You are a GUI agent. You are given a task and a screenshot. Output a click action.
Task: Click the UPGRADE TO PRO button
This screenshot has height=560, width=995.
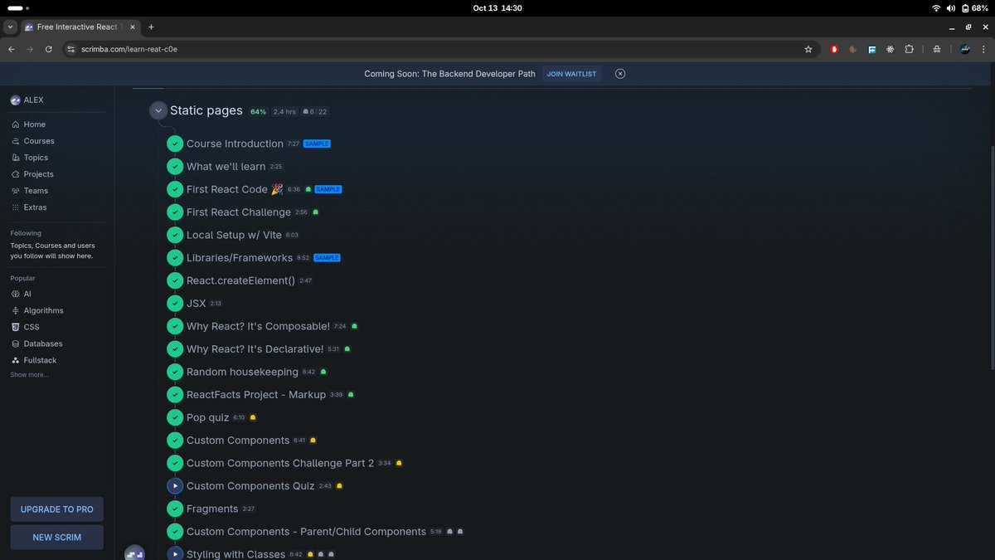[x=57, y=509]
